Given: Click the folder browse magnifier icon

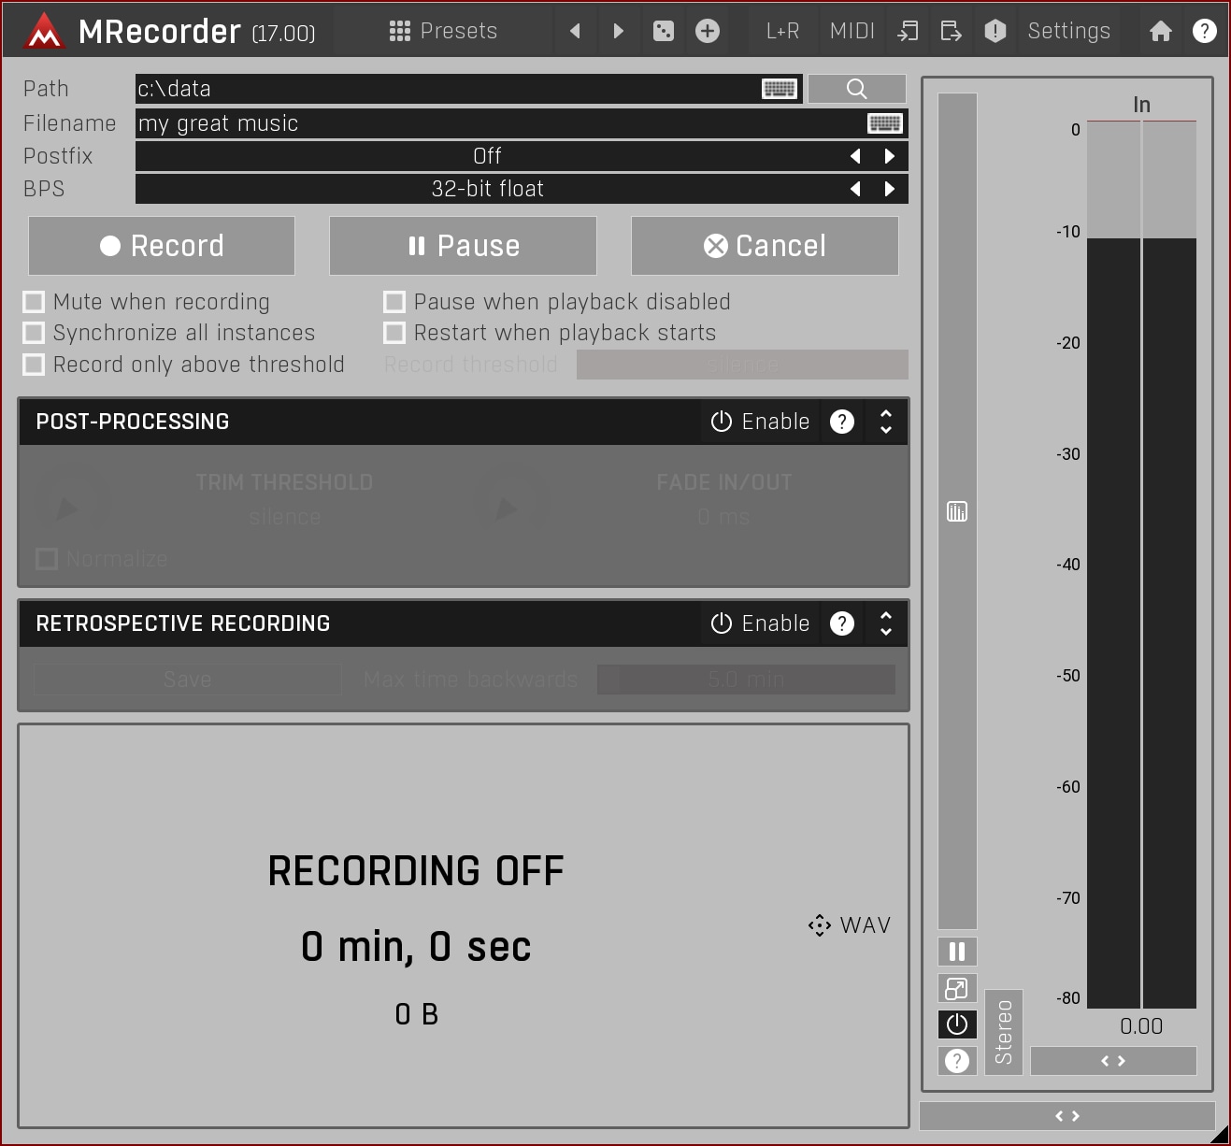Looking at the screenshot, I should (x=856, y=89).
